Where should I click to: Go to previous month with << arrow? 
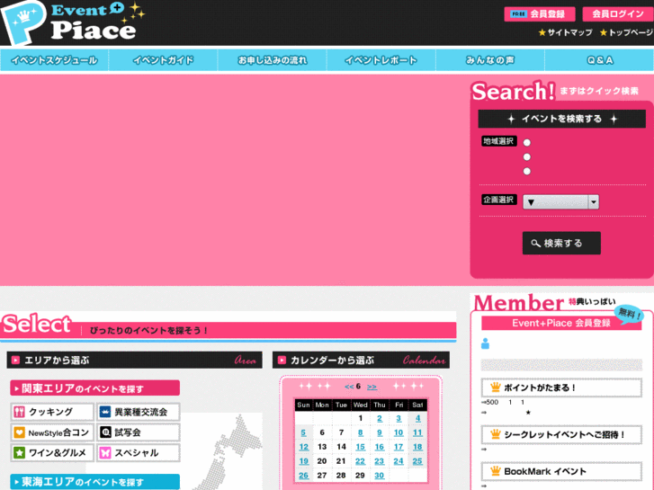point(349,387)
